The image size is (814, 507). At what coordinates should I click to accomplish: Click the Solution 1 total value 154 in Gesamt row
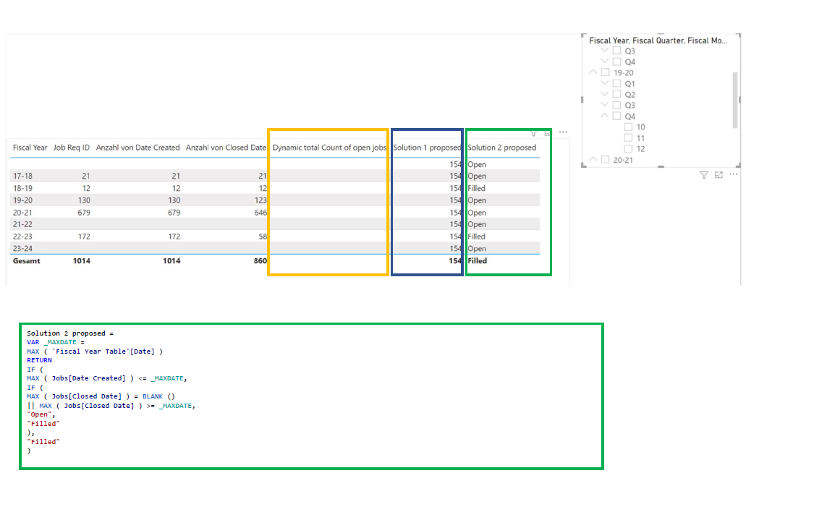pyautogui.click(x=455, y=261)
